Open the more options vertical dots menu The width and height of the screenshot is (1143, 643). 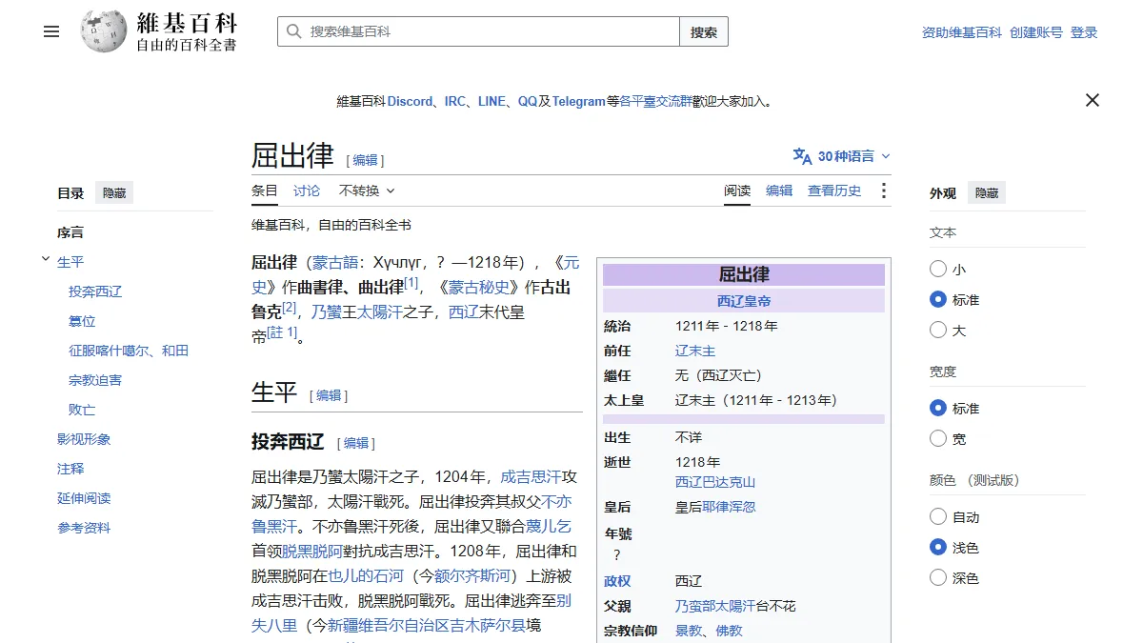[884, 191]
